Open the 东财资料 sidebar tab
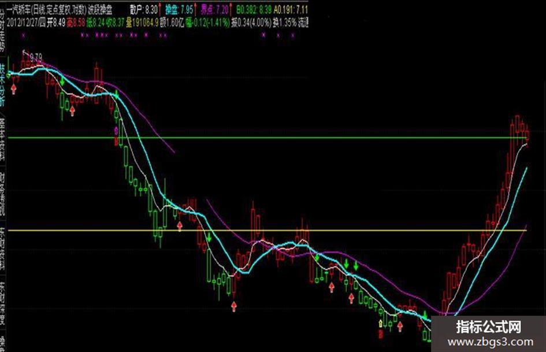546x352 pixels. tap(2, 248)
